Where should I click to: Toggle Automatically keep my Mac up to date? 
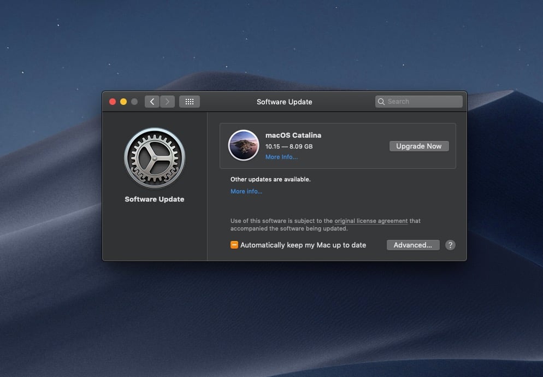pos(234,245)
